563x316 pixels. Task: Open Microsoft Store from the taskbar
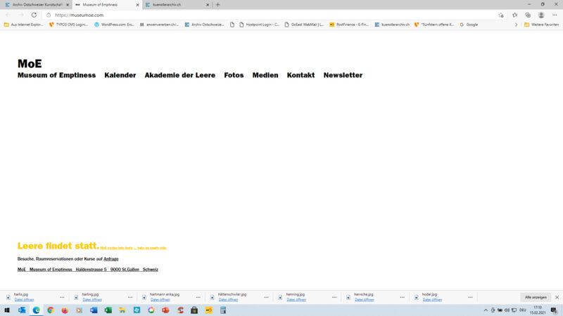[194, 310]
